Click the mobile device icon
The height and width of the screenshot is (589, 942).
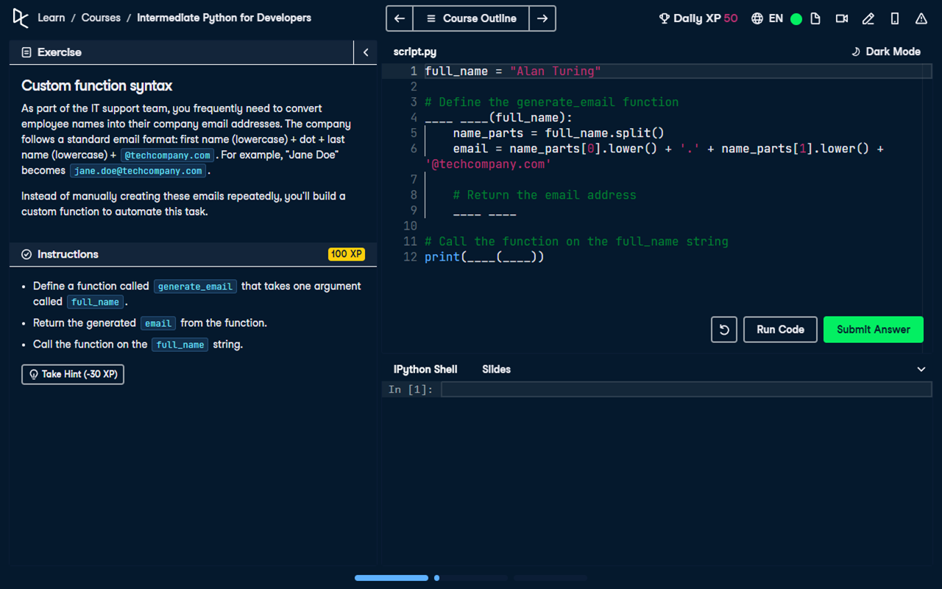point(895,18)
